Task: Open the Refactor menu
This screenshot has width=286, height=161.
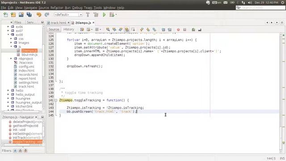Action: click(x=57, y=8)
